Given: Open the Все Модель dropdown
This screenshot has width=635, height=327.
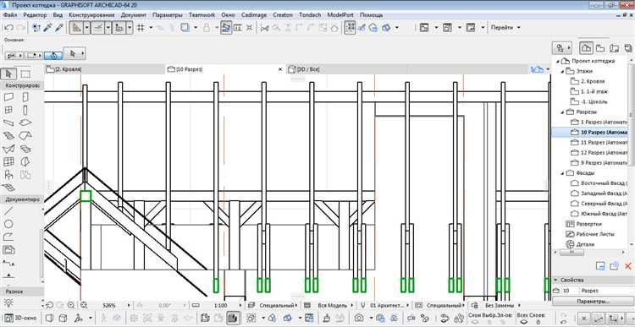Looking at the screenshot, I should pyautogui.click(x=351, y=305).
